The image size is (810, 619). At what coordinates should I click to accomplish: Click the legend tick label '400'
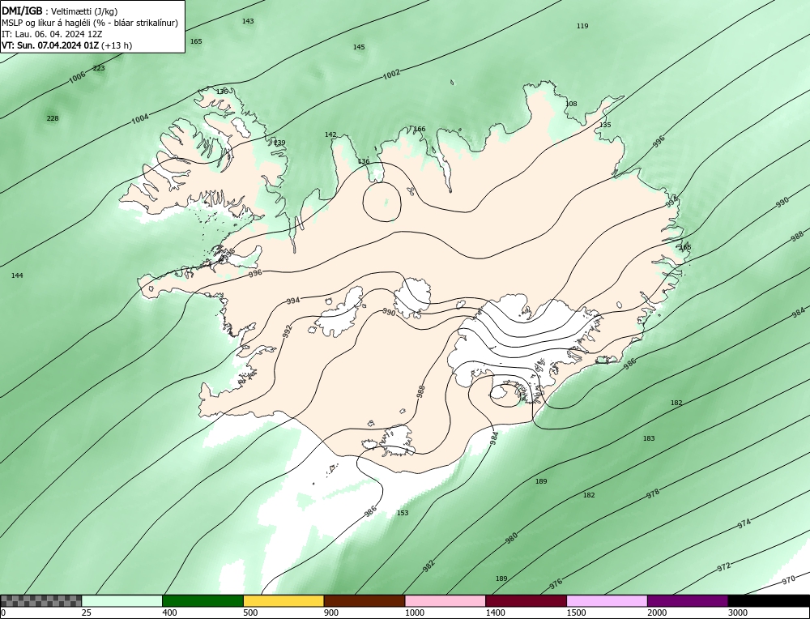(x=169, y=613)
